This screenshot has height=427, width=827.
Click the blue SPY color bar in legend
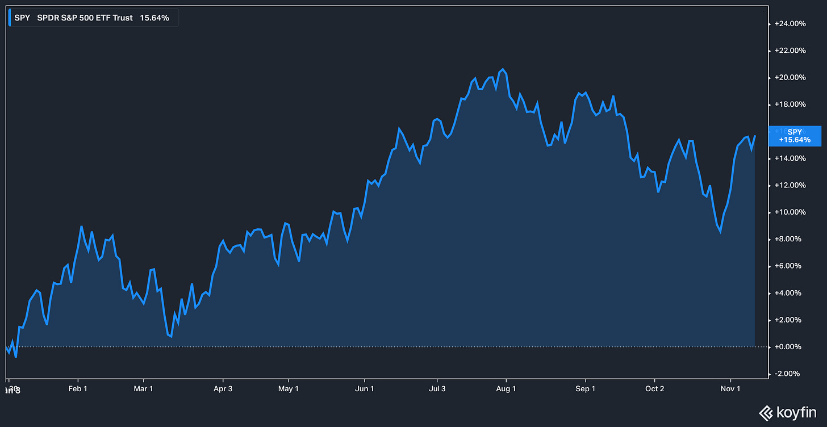point(10,18)
